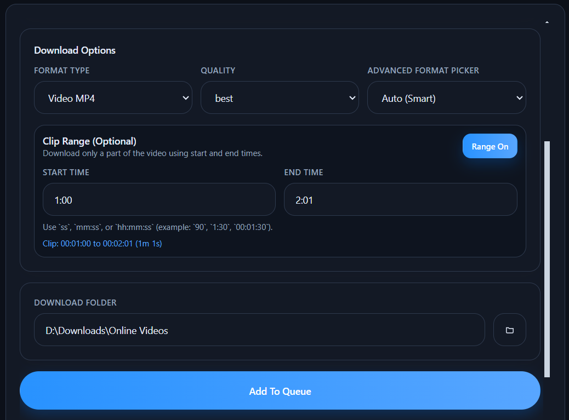Click the dropdown arrow next to best quality

point(351,97)
